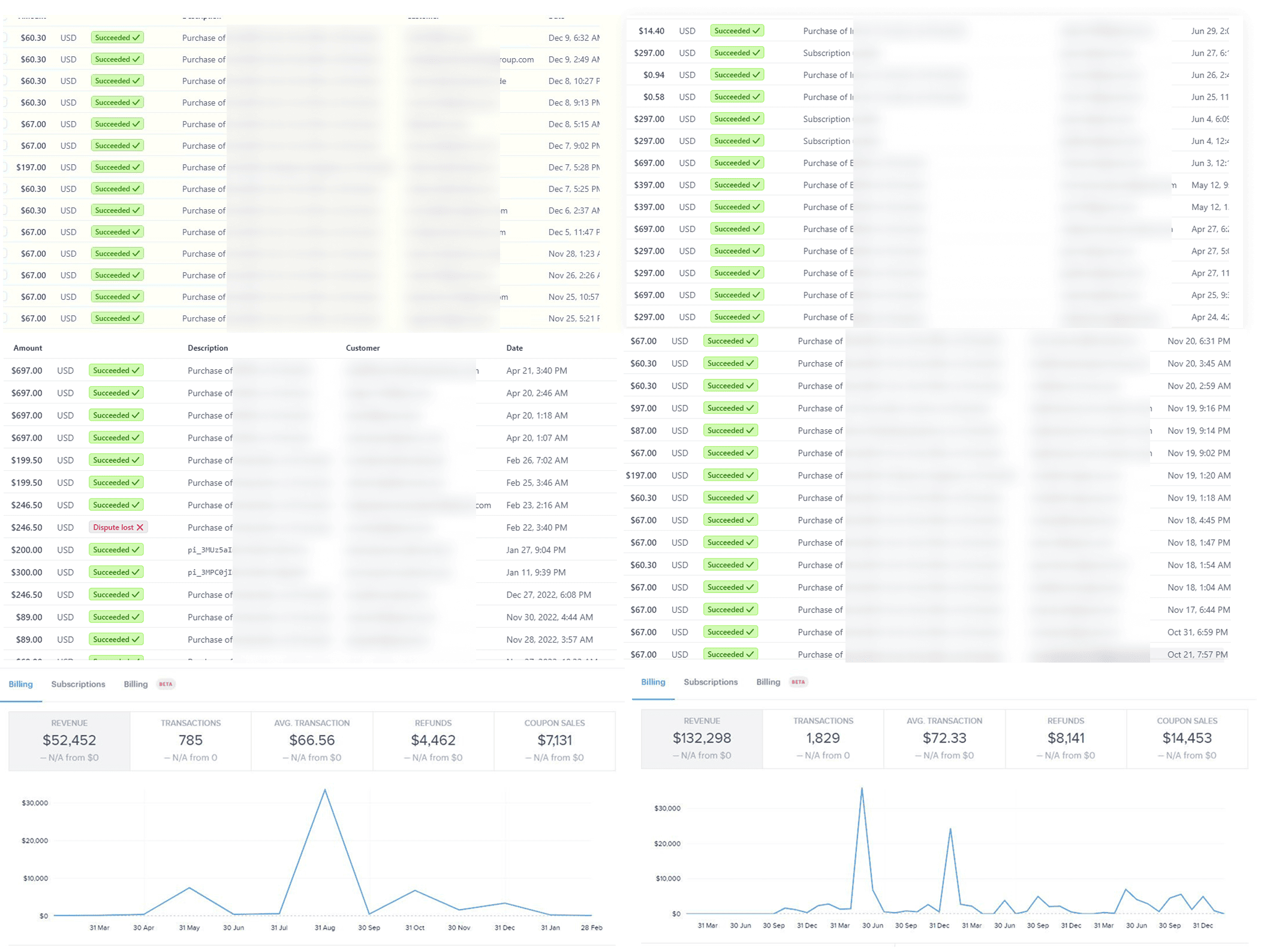Screen dimensions: 1261x951
Task: Click the Customer column header
Action: click(362, 348)
